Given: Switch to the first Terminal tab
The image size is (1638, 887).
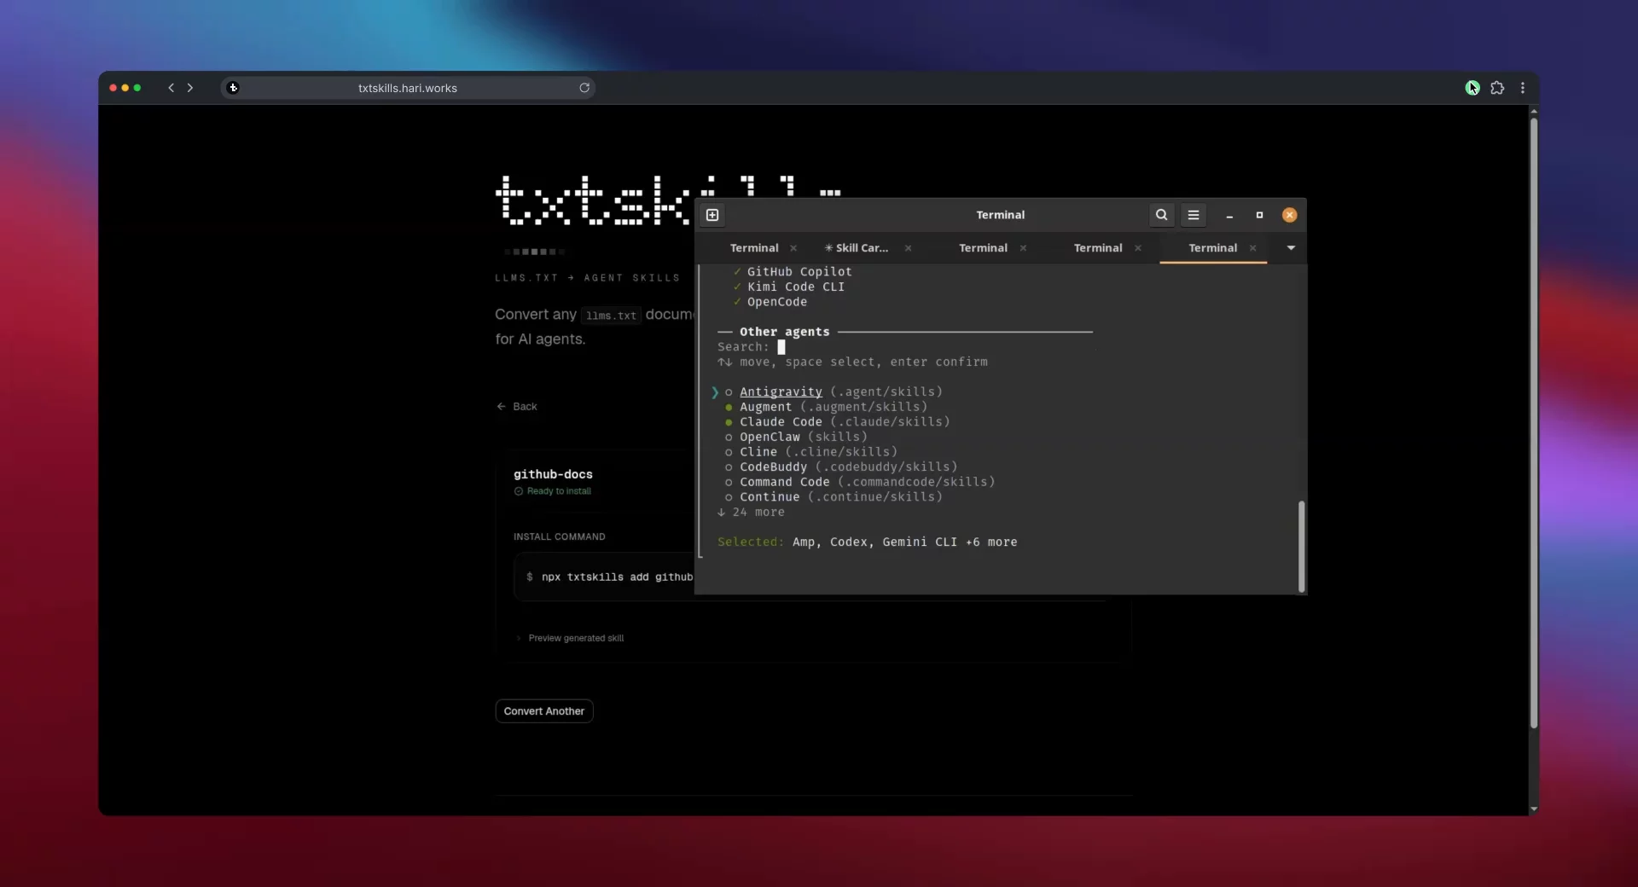Looking at the screenshot, I should (x=754, y=248).
